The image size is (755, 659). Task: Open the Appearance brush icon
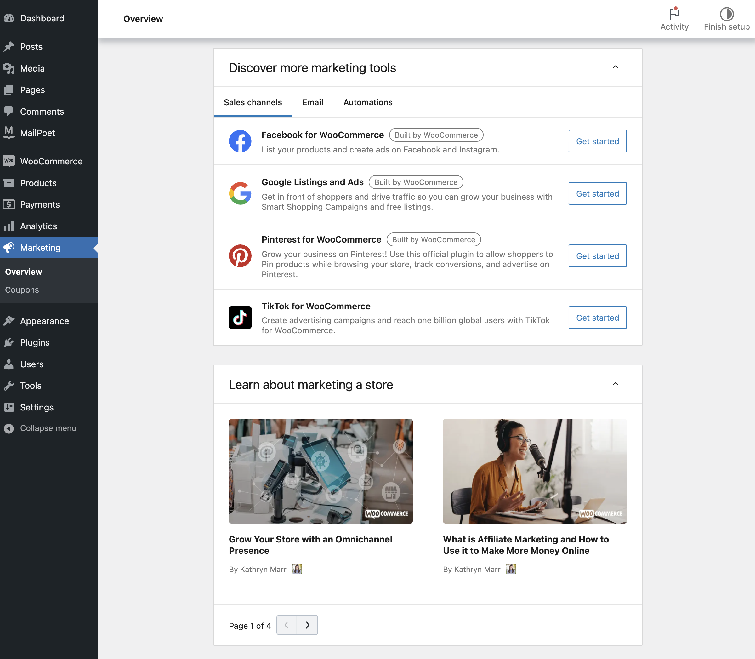coord(9,320)
